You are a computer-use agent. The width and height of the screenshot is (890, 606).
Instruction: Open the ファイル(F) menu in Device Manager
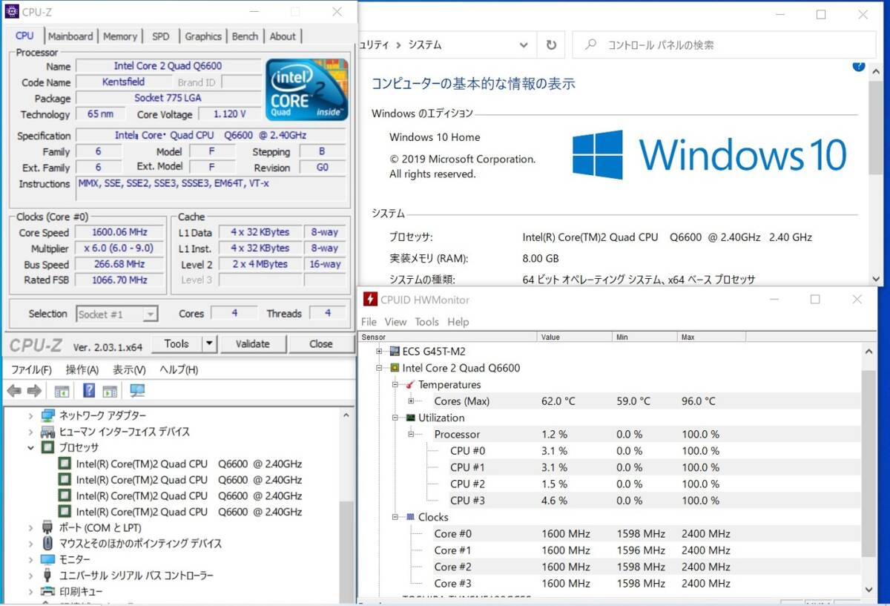(x=31, y=369)
